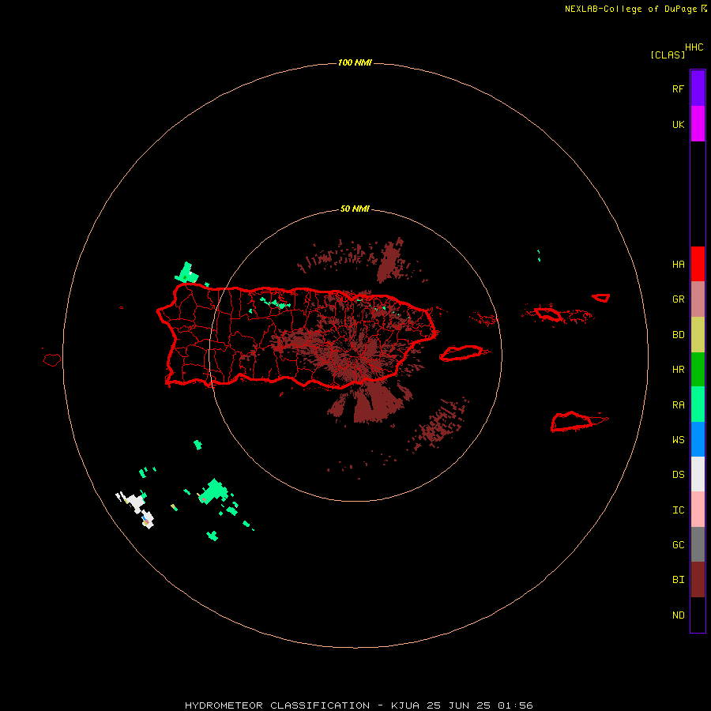Click the green rain echo off northwest Puerto Rico
The width and height of the screenshot is (711, 711).
click(x=186, y=273)
